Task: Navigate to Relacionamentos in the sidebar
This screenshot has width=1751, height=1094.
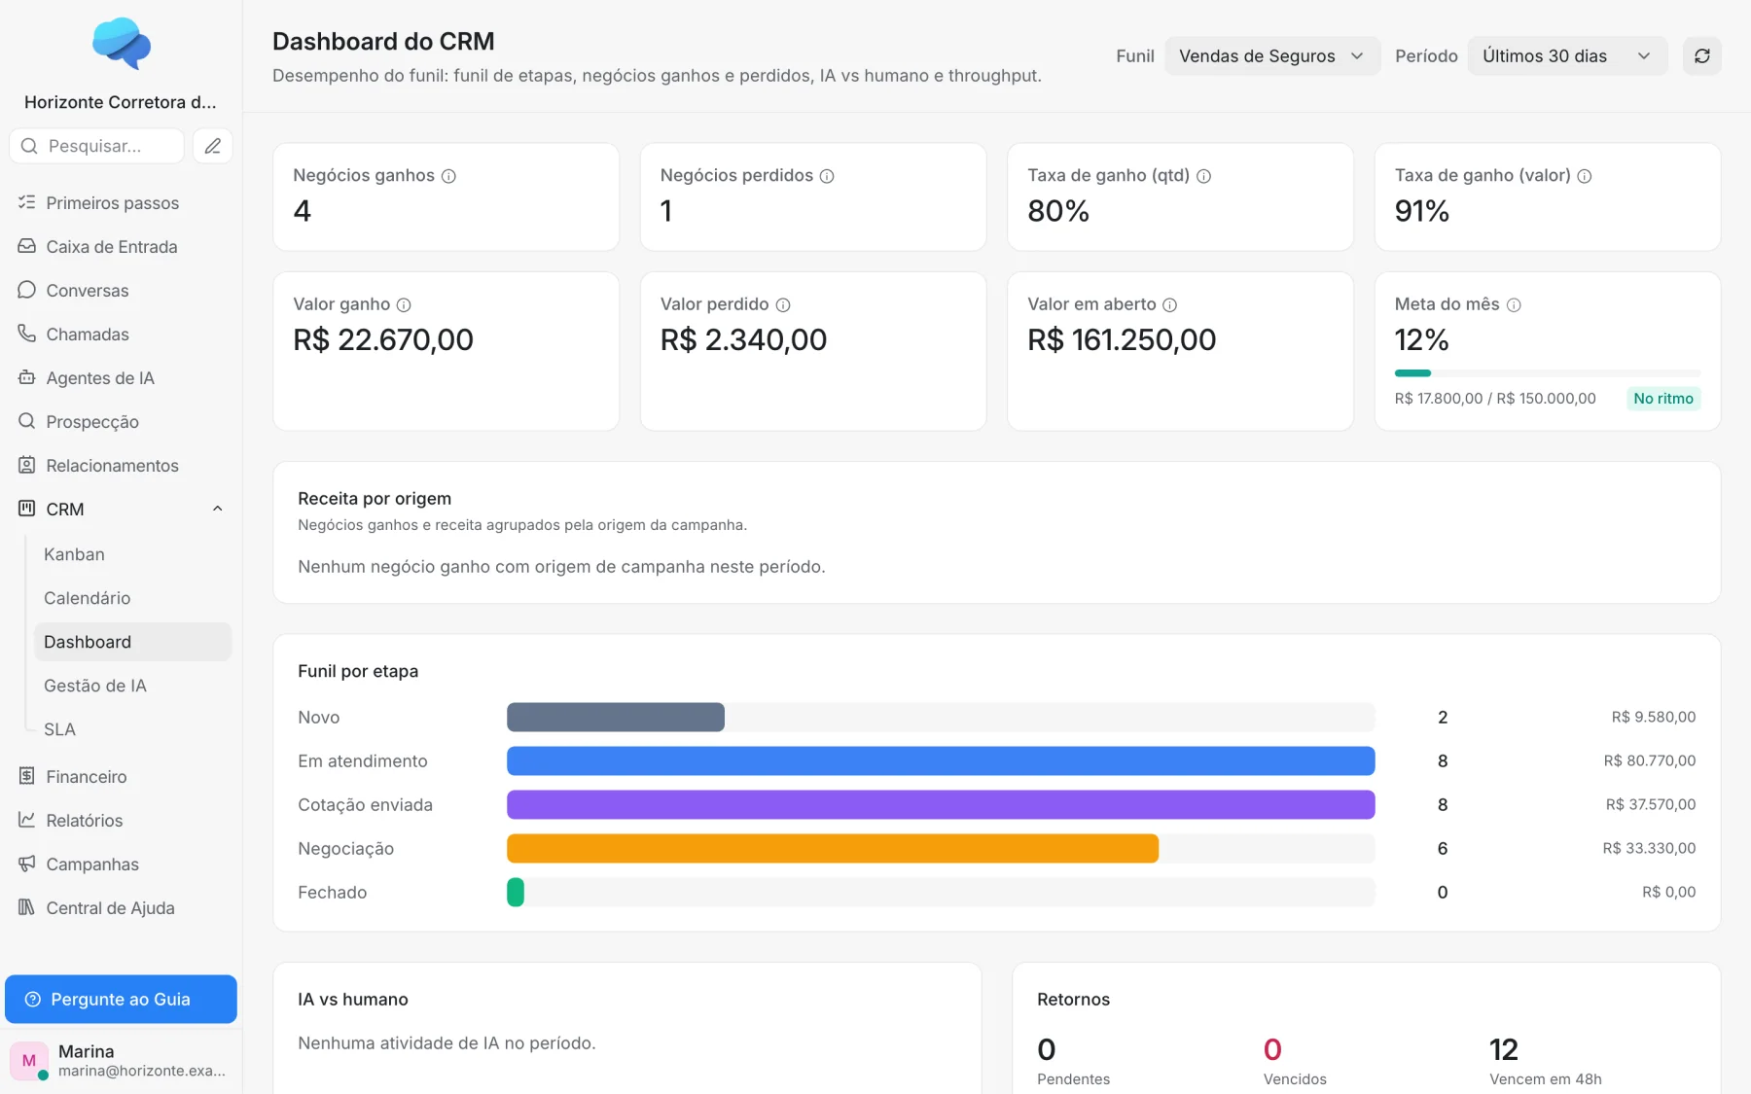Action: [x=121, y=465]
